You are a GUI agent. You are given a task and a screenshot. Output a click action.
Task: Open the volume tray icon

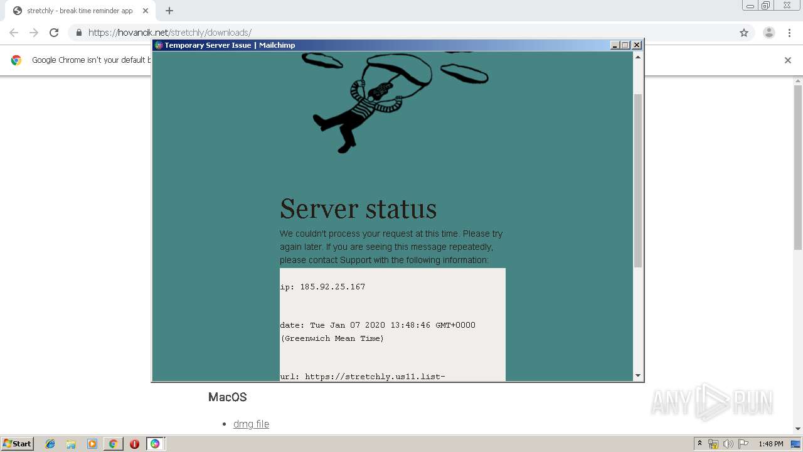pyautogui.click(x=728, y=444)
